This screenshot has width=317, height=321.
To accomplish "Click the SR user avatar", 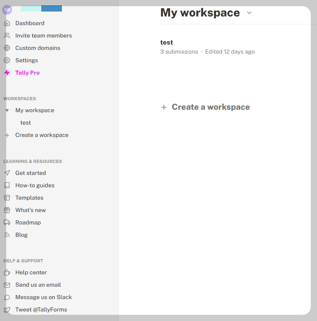I will pyautogui.click(x=7, y=10).
